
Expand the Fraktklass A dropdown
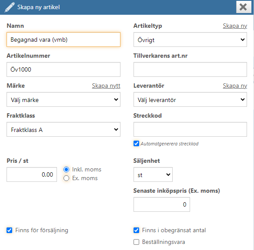[x=63, y=129]
